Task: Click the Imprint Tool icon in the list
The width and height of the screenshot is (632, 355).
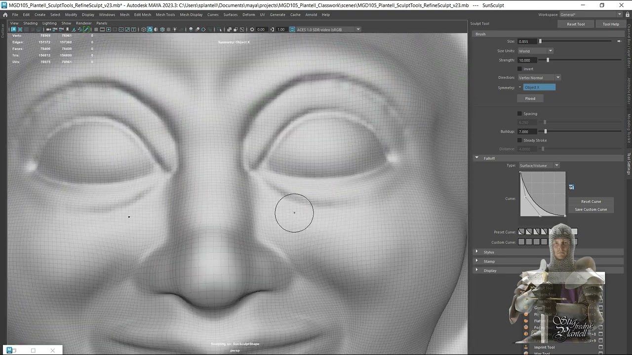Action: 526,347
